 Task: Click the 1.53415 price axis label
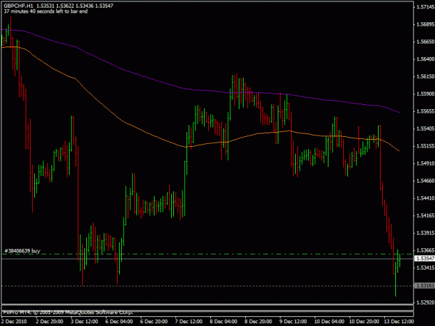(425, 268)
